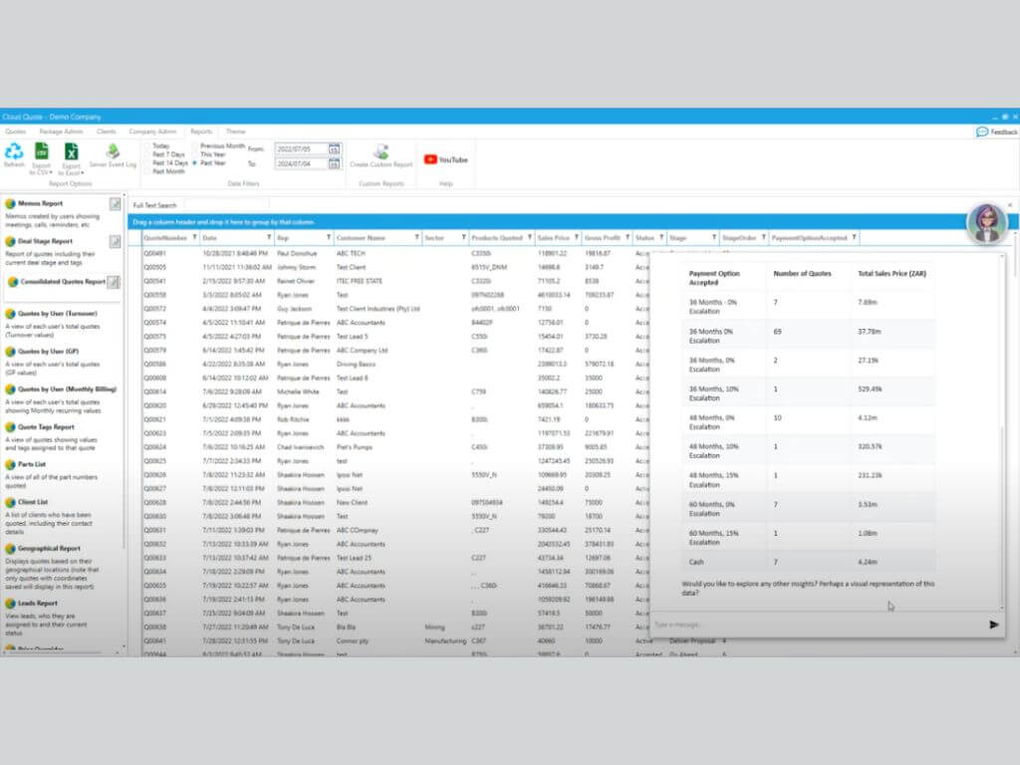Open the From date calendar picker
The image size is (1020, 765).
pos(334,148)
